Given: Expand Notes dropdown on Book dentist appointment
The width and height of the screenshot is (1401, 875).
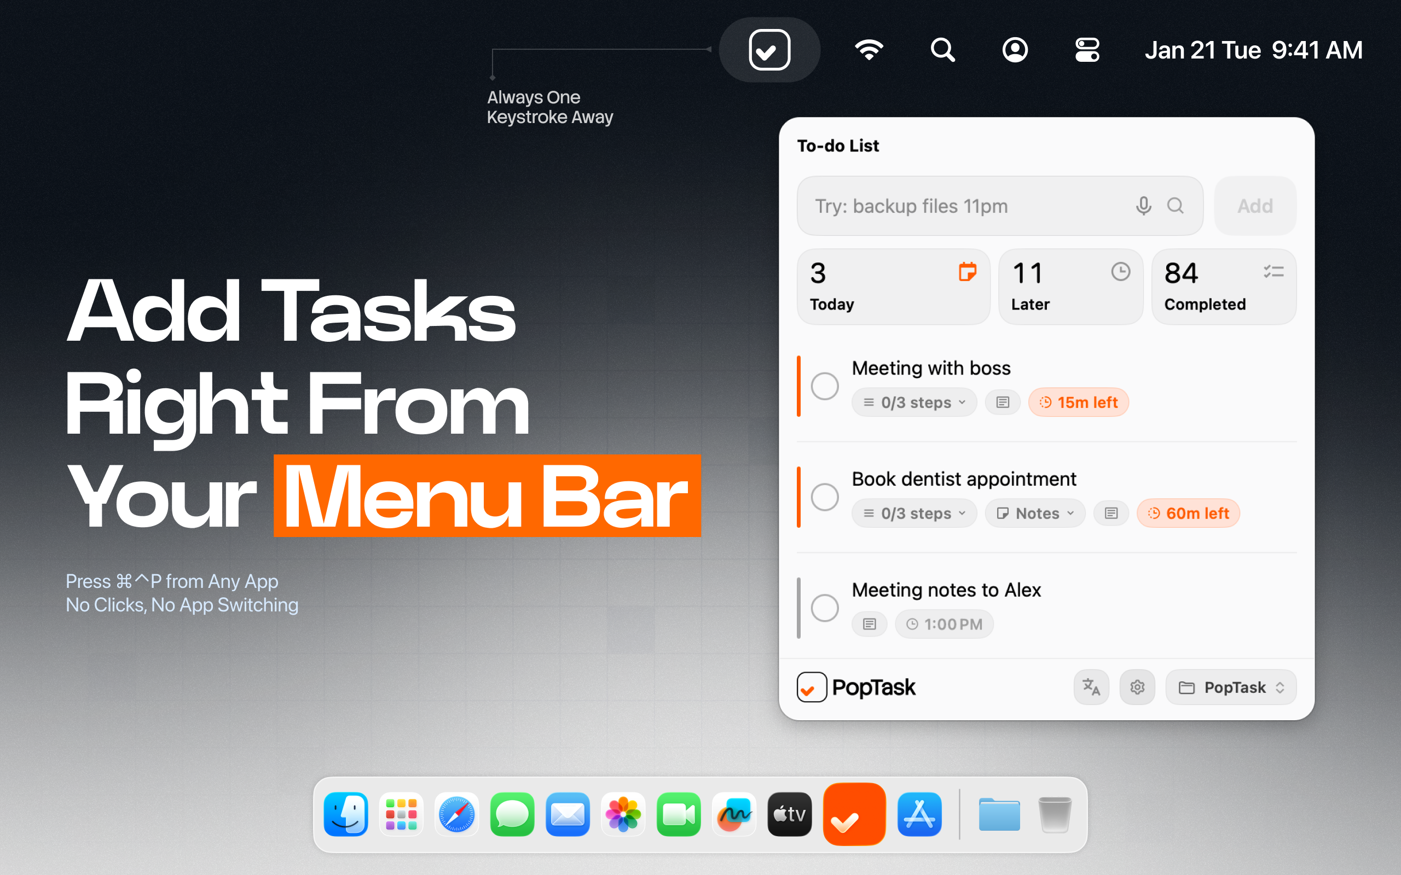Looking at the screenshot, I should [1035, 514].
